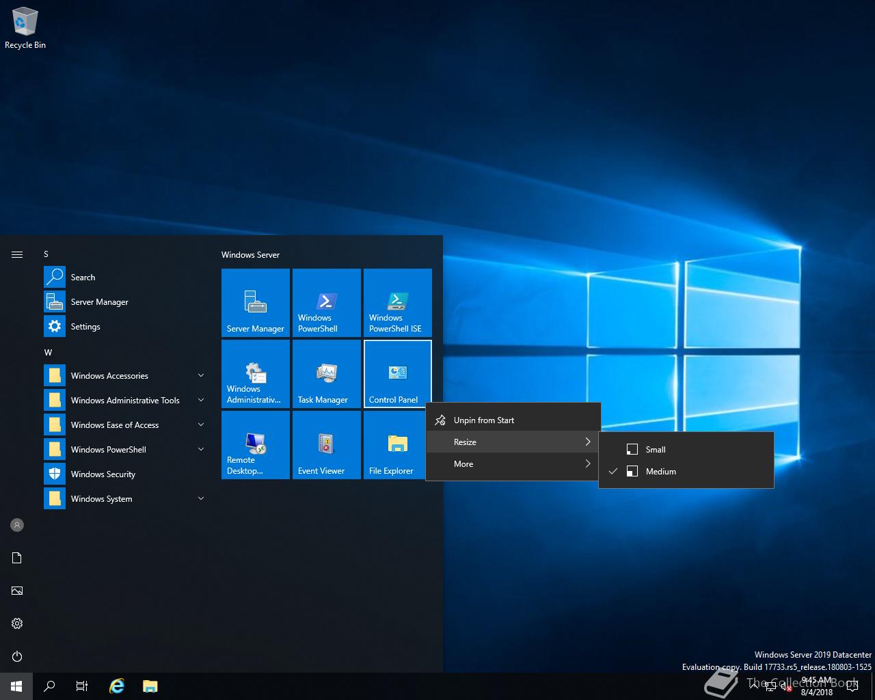Open Task View on the taskbar

(82, 686)
